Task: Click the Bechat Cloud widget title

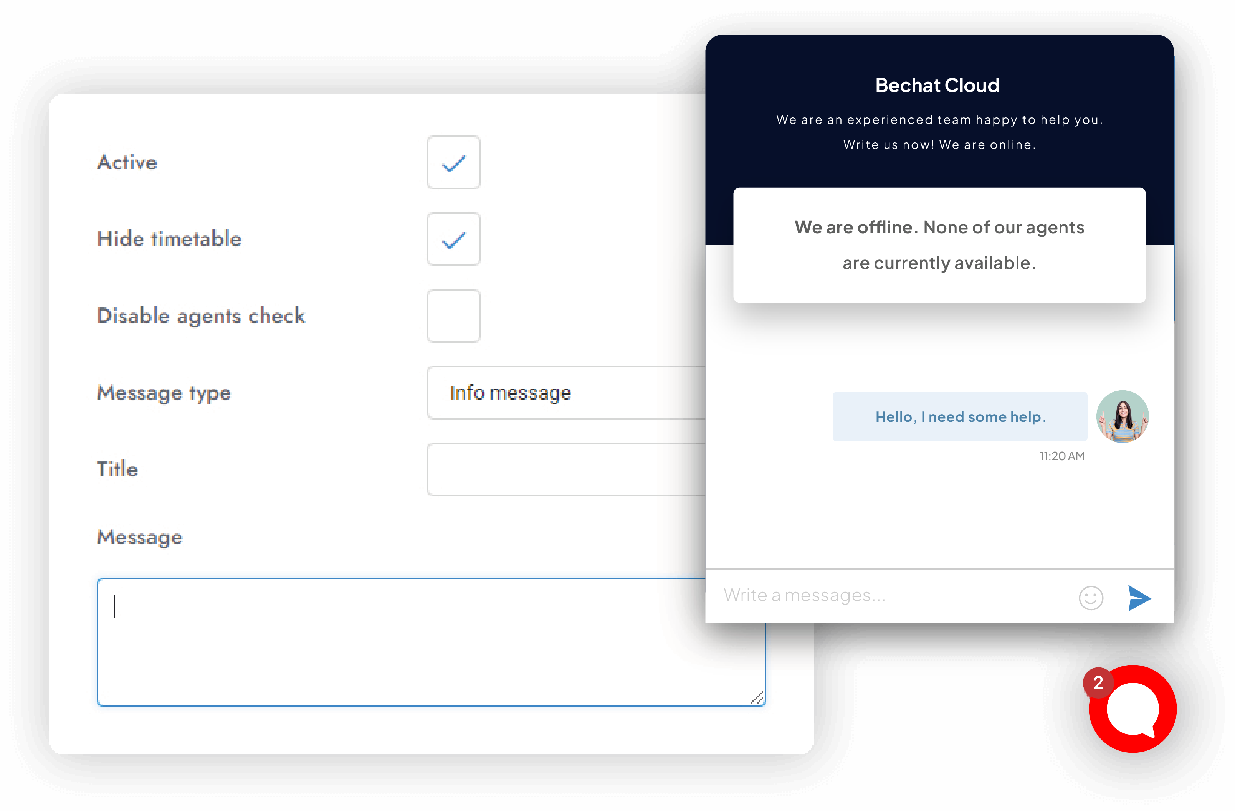Action: (x=937, y=86)
